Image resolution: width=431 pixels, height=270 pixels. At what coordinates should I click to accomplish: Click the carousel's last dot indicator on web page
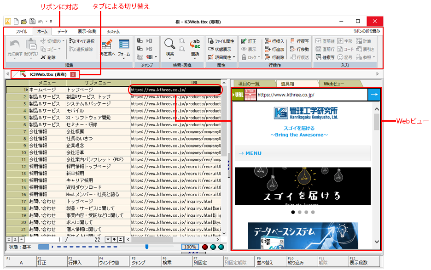(x=313, y=212)
